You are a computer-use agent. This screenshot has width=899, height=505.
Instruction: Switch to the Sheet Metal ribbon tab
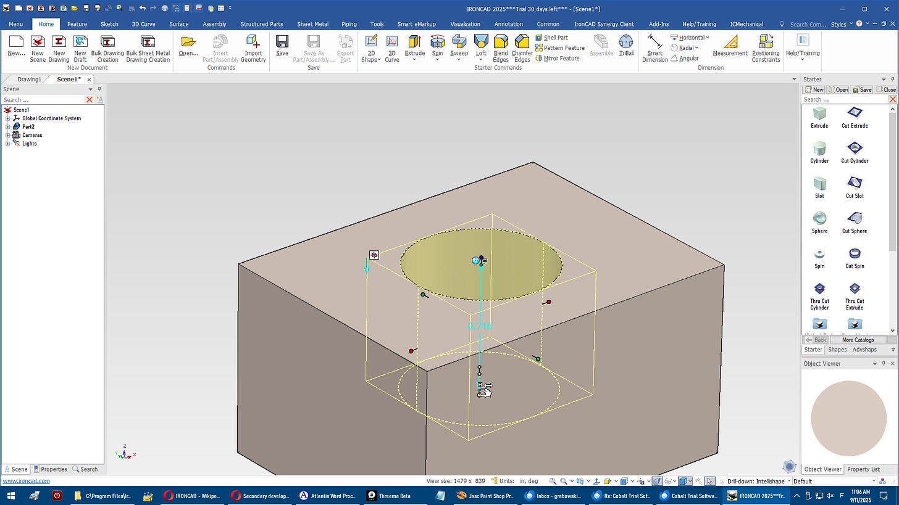[312, 24]
